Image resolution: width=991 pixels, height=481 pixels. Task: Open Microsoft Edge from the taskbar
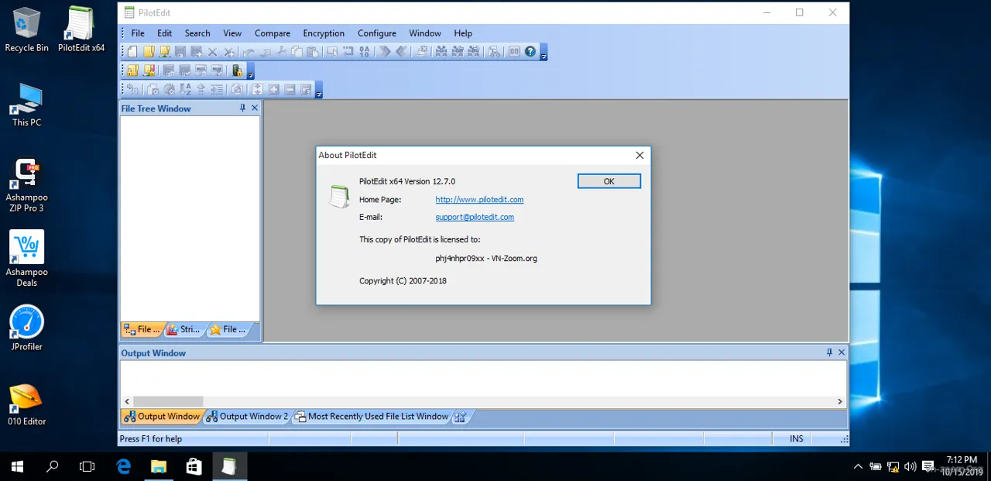pos(123,466)
